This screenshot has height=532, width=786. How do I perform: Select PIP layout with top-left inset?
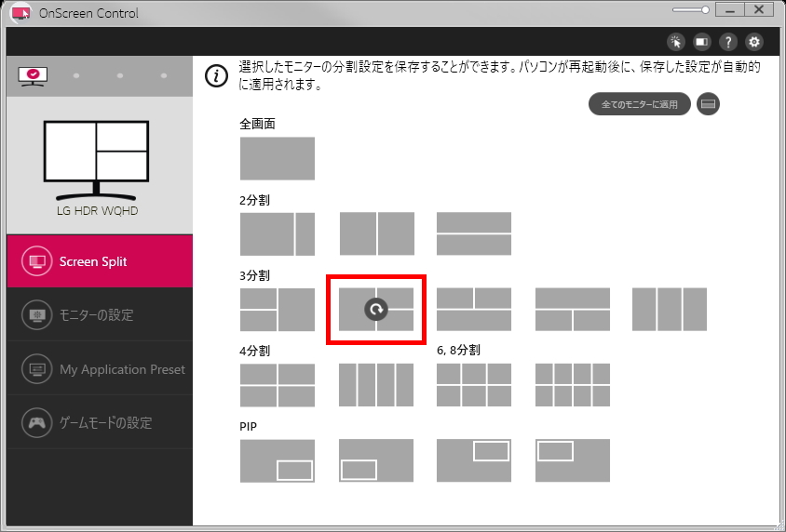click(573, 460)
